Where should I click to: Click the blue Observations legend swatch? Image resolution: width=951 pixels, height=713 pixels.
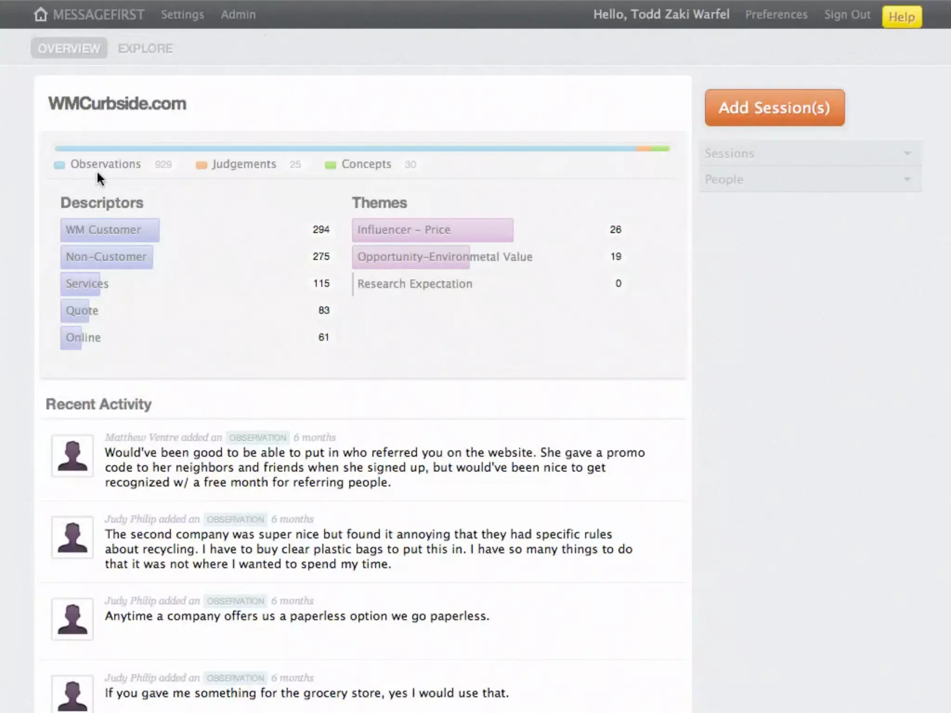(59, 165)
